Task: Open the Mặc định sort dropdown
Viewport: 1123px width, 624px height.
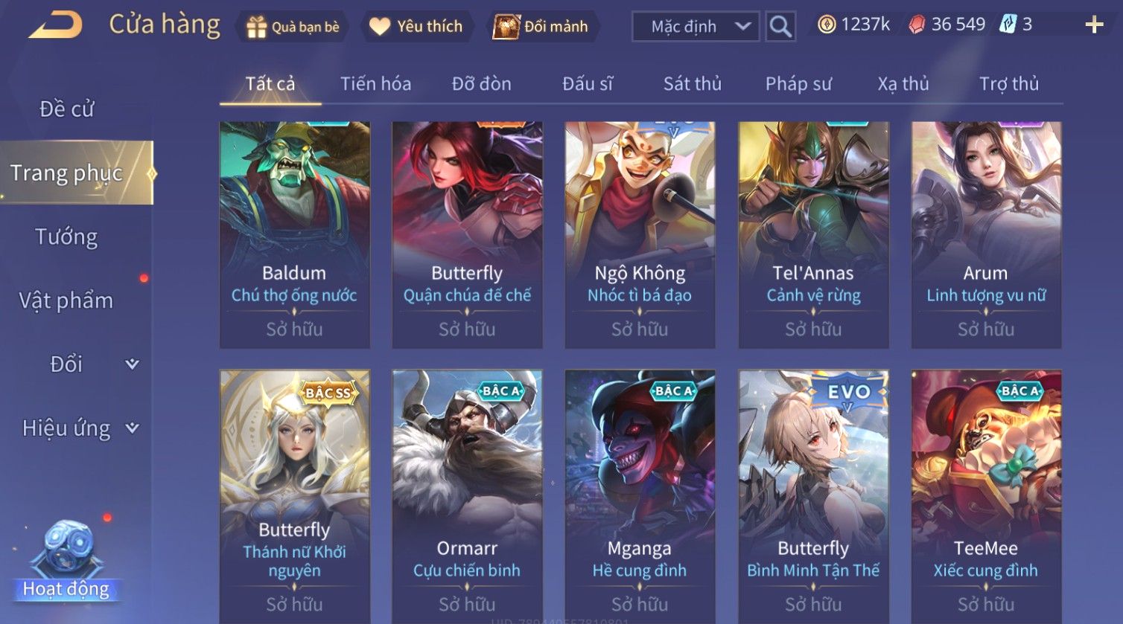Action: coord(696,27)
